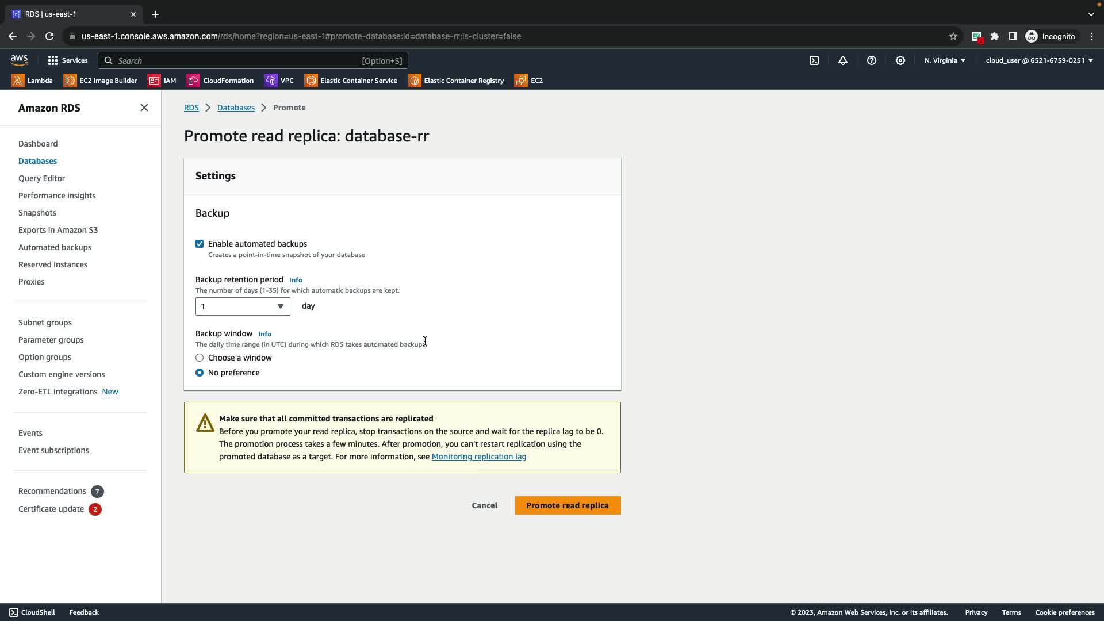Open the settings gear icon
The height and width of the screenshot is (621, 1104).
pyautogui.click(x=900, y=60)
